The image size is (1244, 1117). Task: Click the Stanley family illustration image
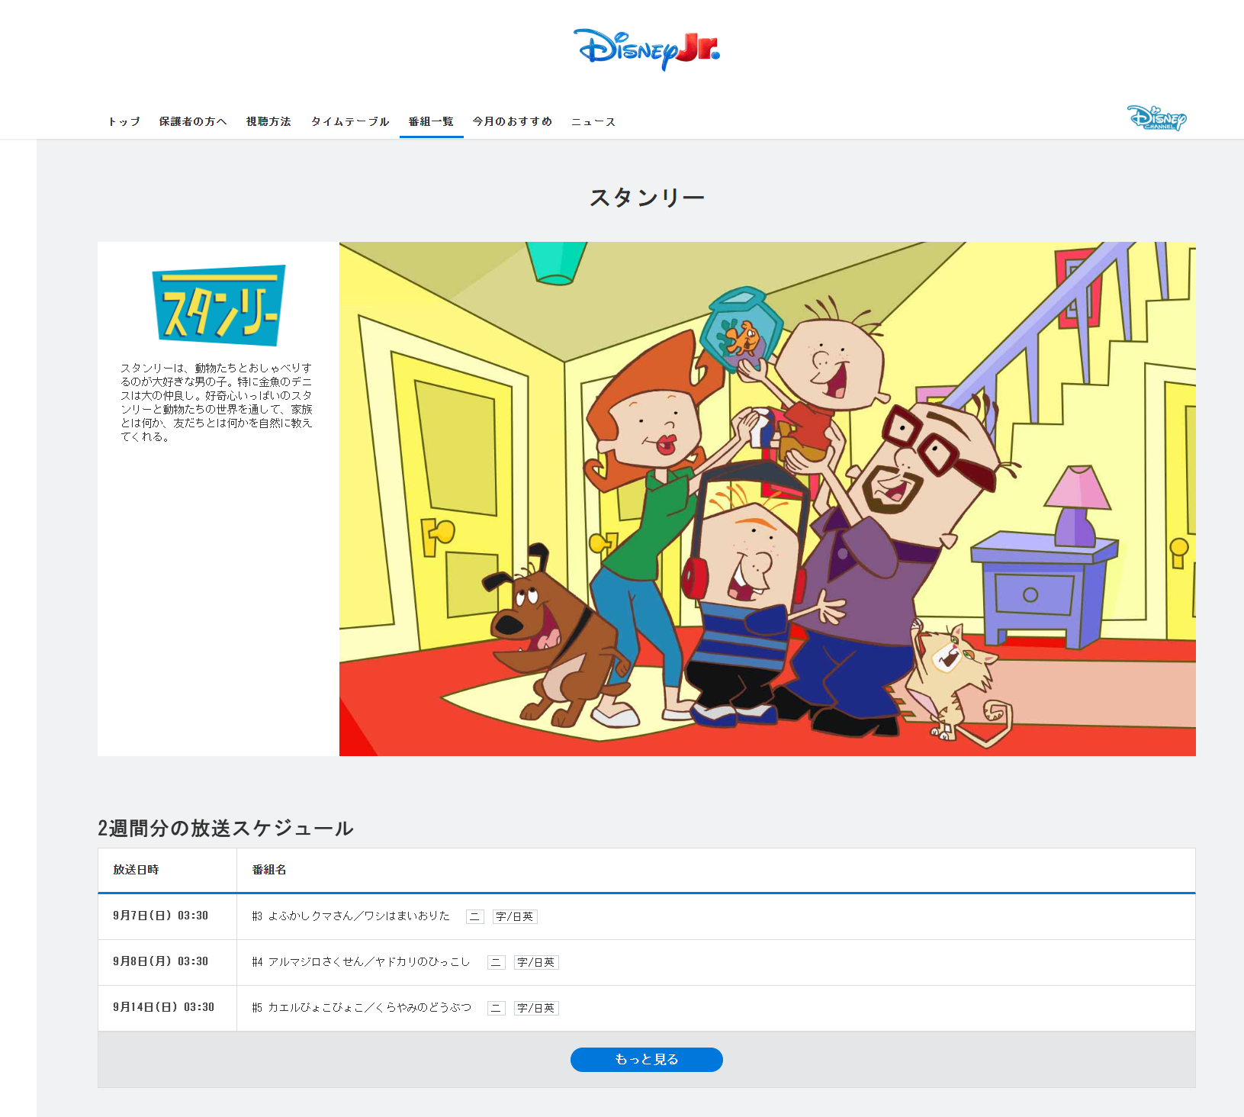(767, 499)
